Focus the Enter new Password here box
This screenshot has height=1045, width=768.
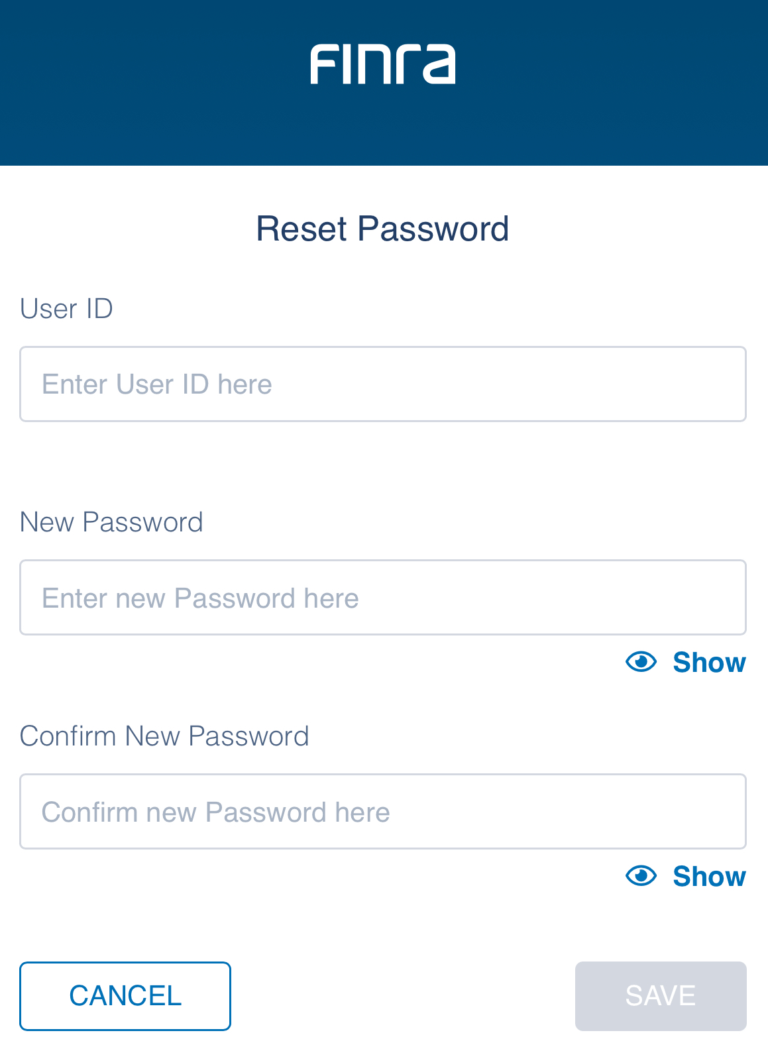[x=383, y=597]
